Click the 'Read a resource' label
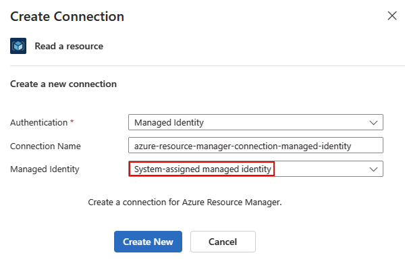This screenshot has width=405, height=270. (x=69, y=47)
